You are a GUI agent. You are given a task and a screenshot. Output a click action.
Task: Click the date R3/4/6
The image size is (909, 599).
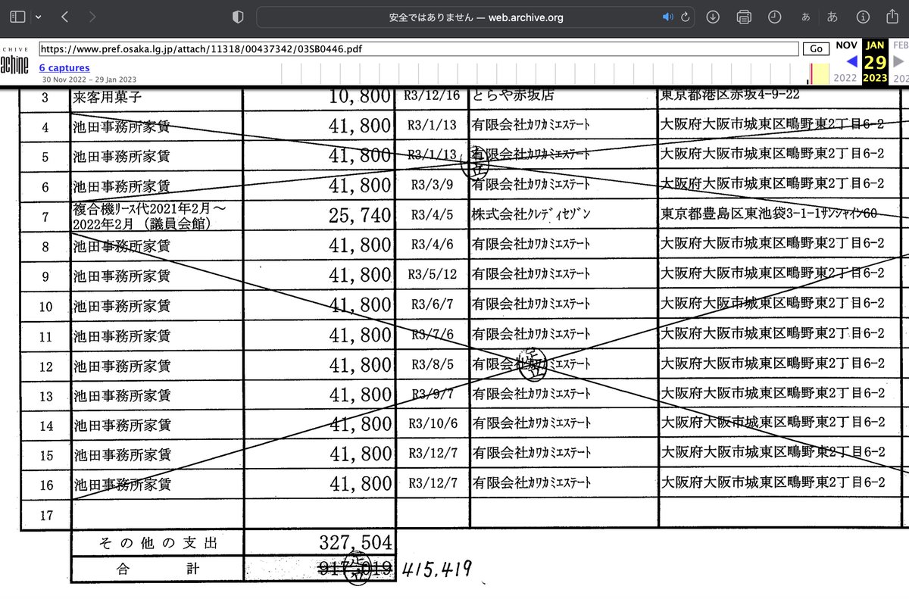tap(432, 245)
